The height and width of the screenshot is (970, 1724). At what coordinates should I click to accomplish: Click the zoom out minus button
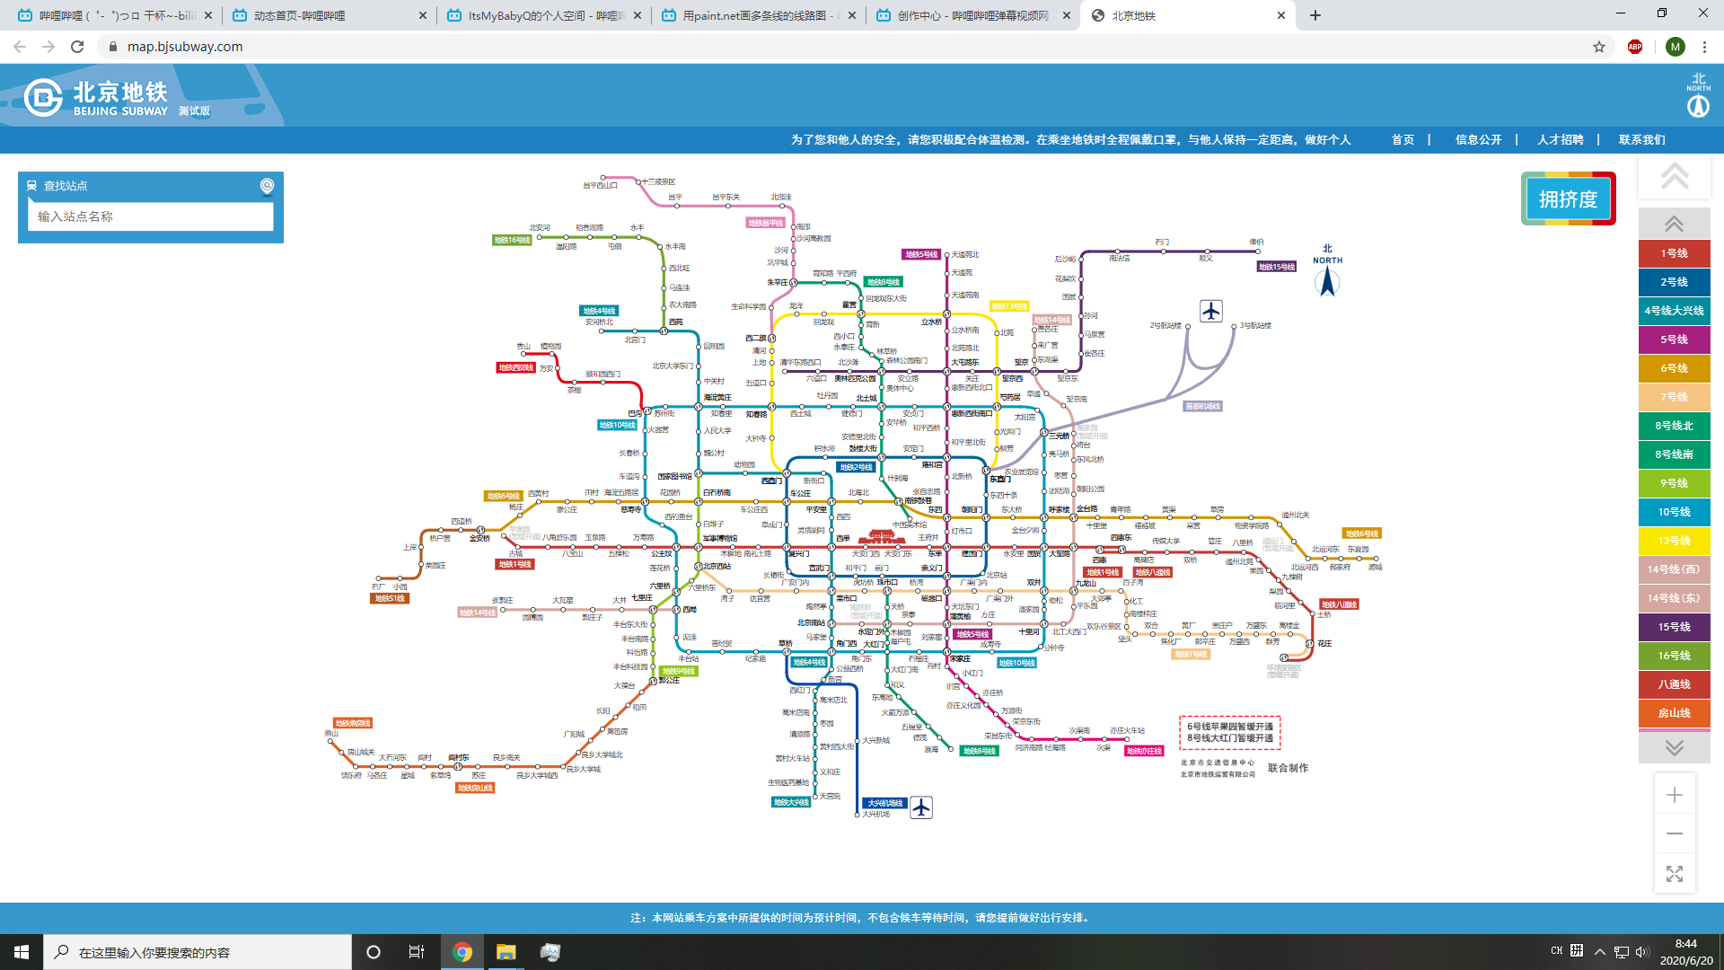tap(1675, 833)
